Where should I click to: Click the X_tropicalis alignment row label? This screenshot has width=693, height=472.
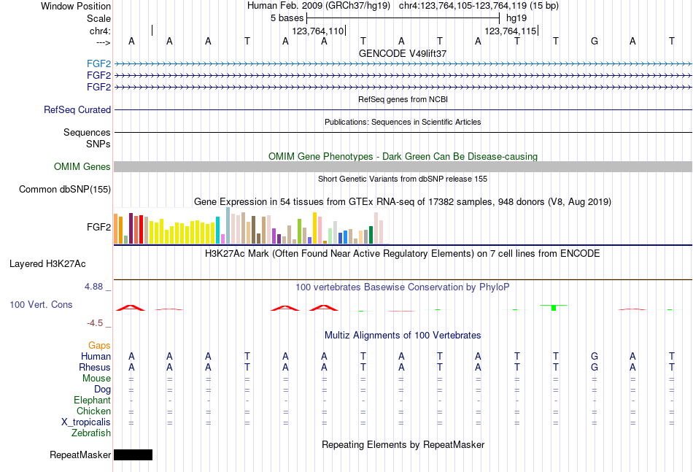[x=86, y=422]
